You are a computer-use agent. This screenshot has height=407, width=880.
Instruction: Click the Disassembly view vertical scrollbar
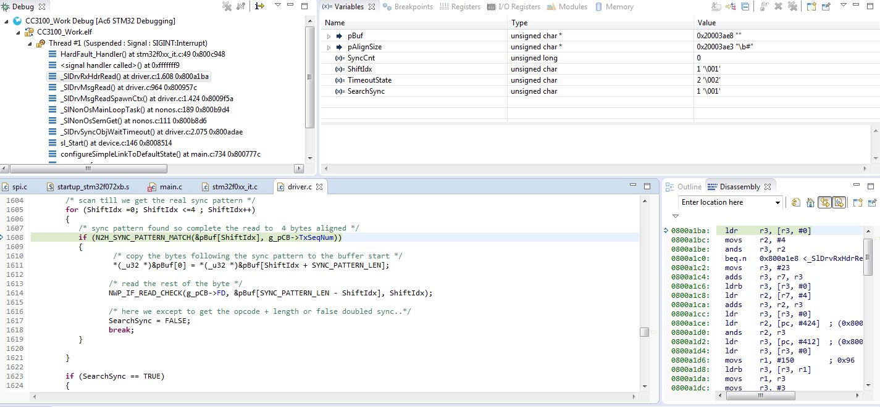pos(868,308)
